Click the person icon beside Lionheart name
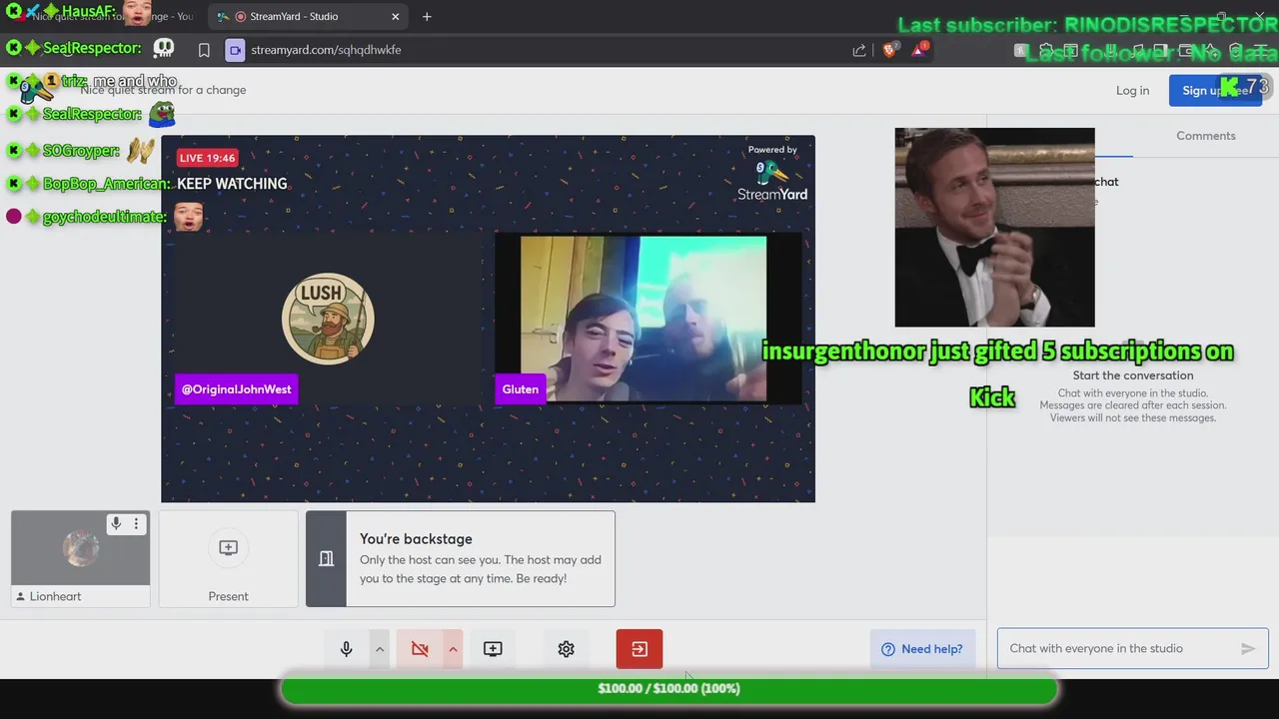The width and height of the screenshot is (1279, 719). [x=20, y=596]
